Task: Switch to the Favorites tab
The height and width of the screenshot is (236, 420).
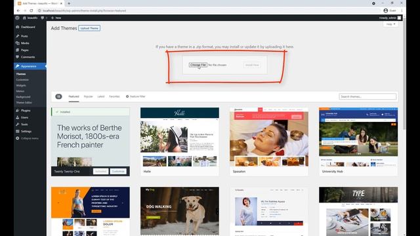Action: pyautogui.click(x=114, y=96)
